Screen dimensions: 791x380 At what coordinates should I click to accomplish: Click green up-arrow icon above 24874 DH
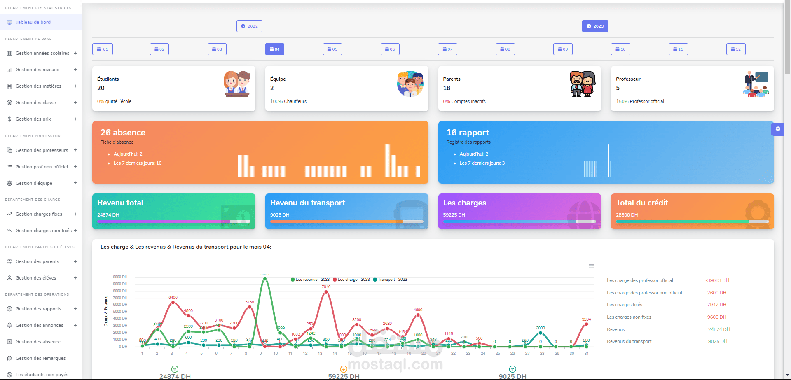point(175,369)
